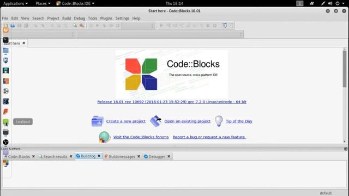Screen dimensions: 349x196
Task: Click the workspace indicator 1 in top bar
Action: pos(299,3)
